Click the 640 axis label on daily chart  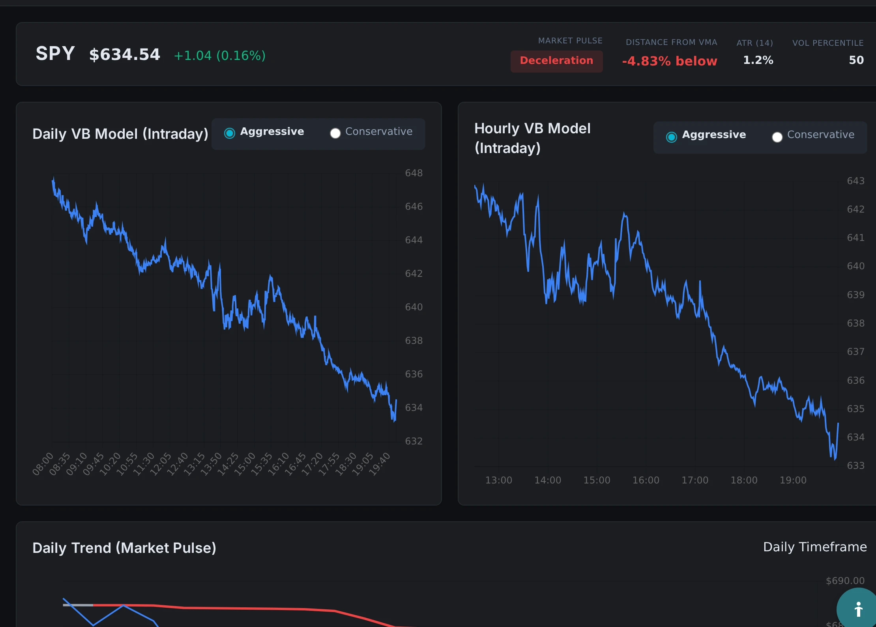tap(414, 307)
